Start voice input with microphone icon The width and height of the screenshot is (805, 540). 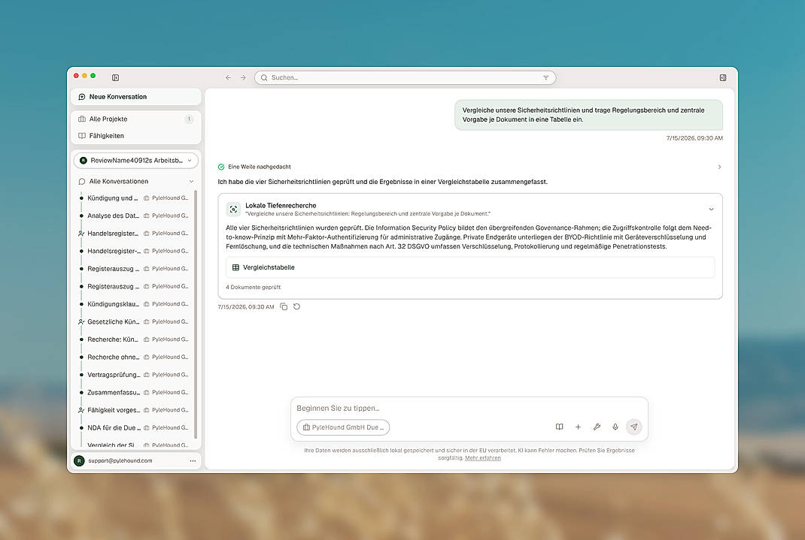[615, 427]
